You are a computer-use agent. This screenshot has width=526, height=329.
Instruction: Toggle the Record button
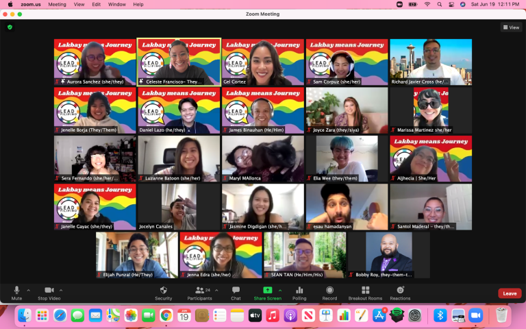point(329,293)
